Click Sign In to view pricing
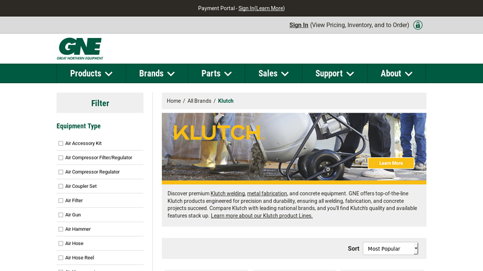The width and height of the screenshot is (483, 271). click(x=298, y=25)
